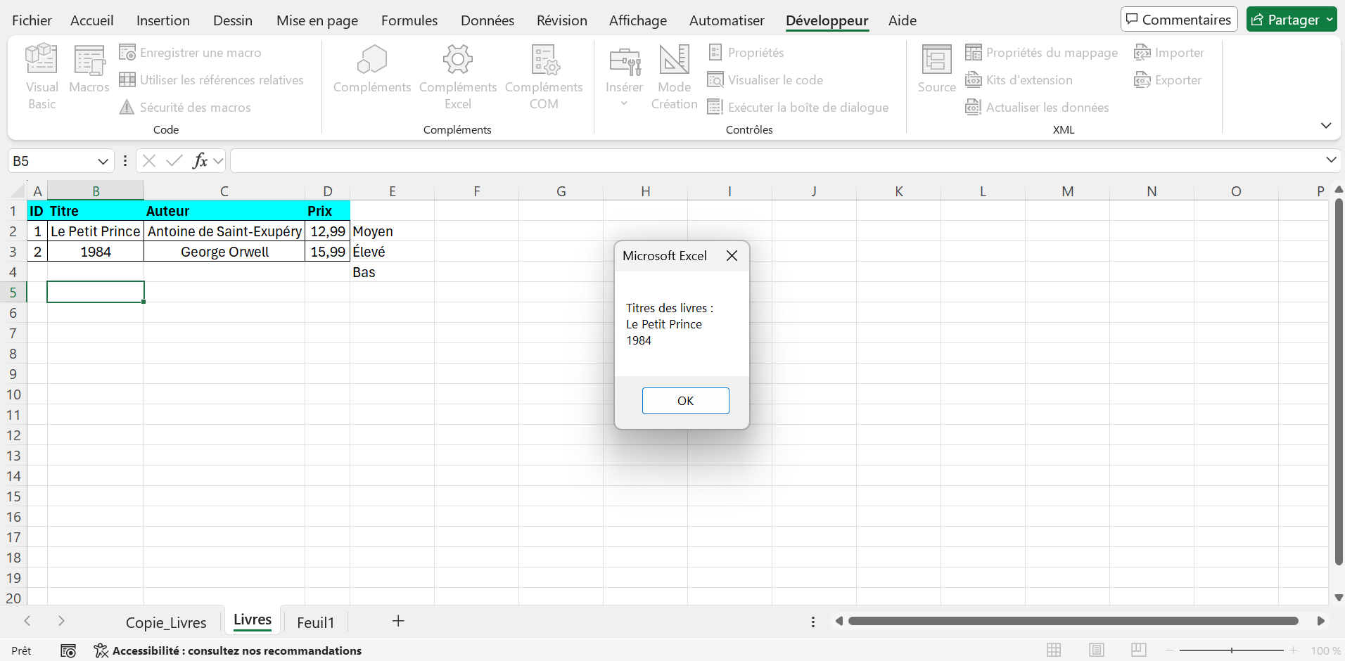
Task: Open the Insert Function fx button
Action: 200,161
